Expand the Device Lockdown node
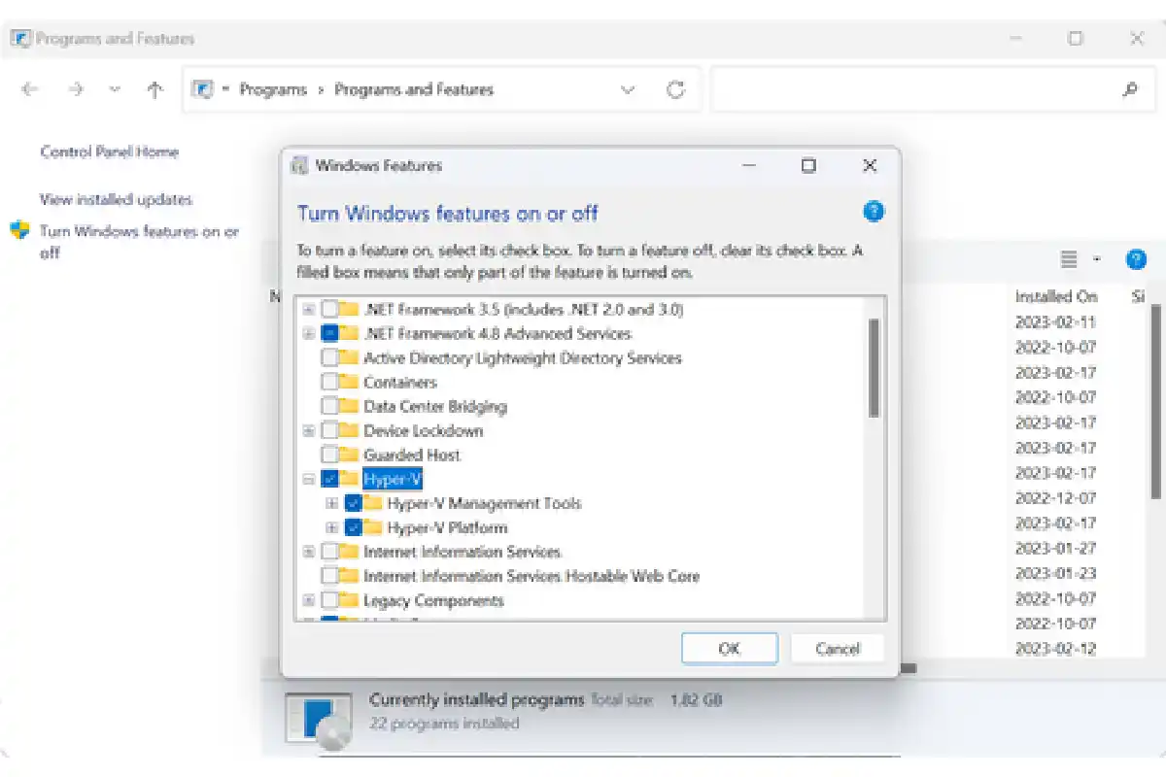 coord(309,430)
